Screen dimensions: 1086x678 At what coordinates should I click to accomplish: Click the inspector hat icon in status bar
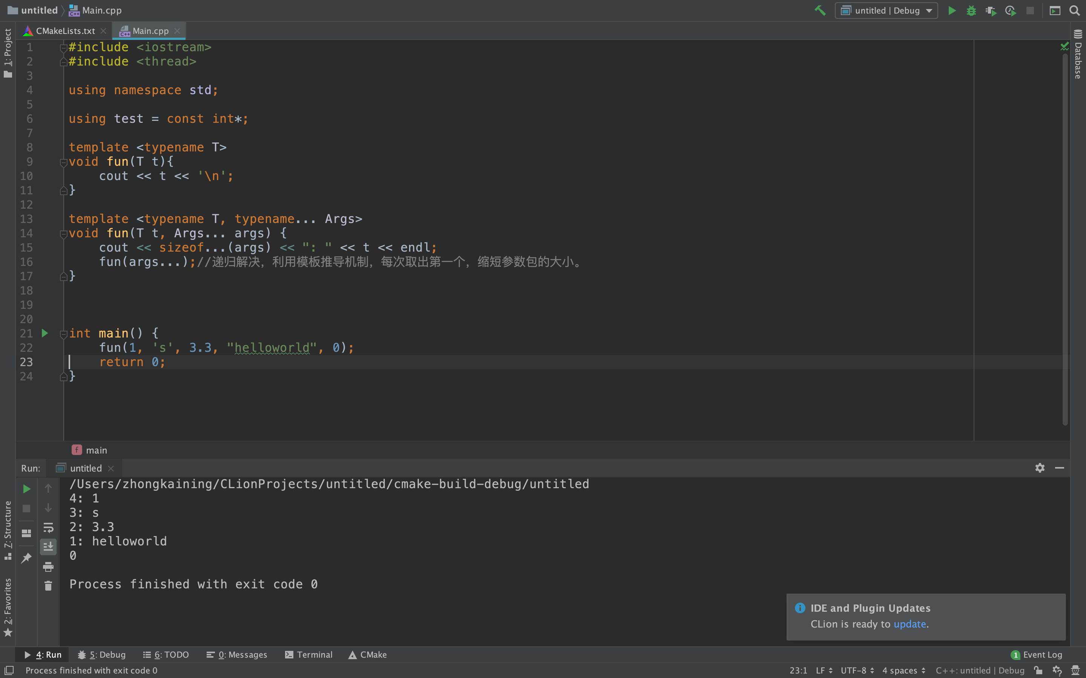pyautogui.click(x=1075, y=670)
